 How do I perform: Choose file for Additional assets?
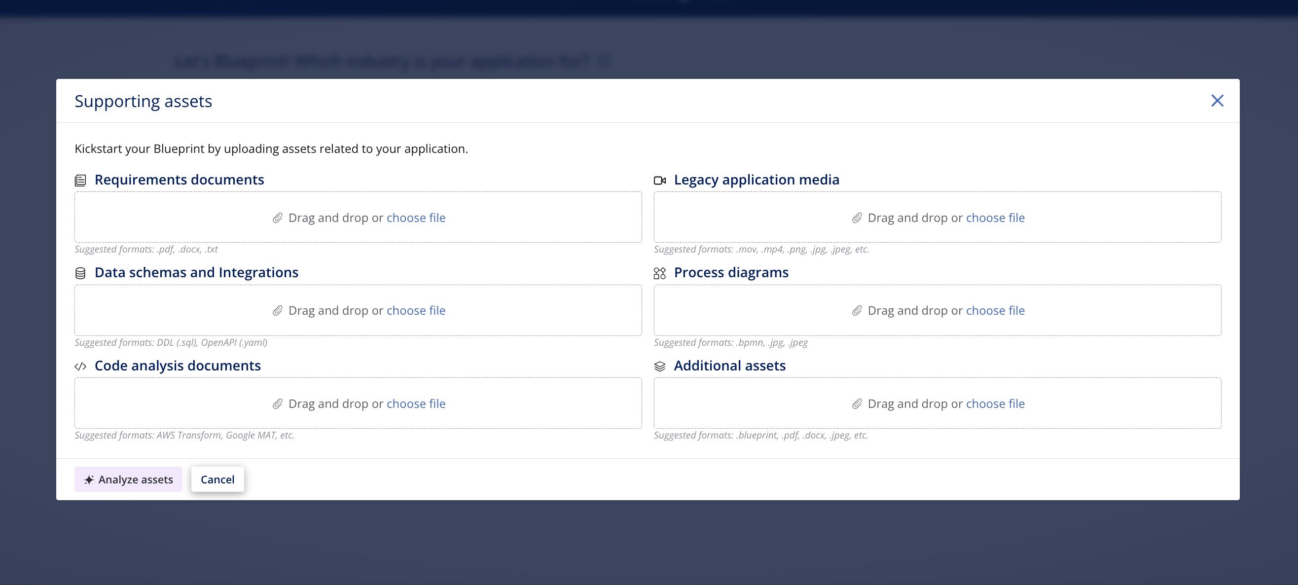point(995,404)
